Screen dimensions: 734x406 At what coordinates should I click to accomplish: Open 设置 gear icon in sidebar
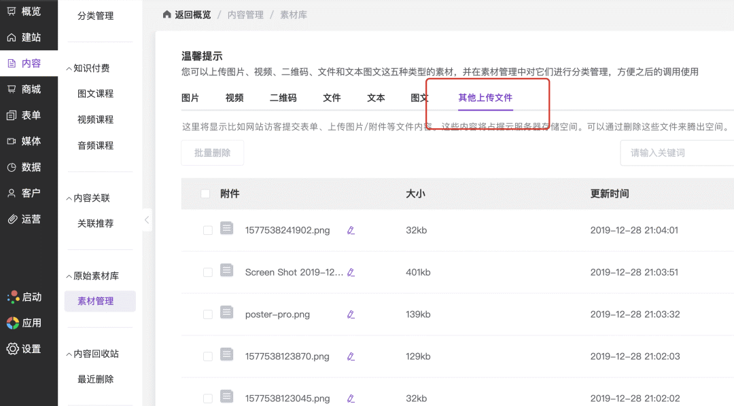12,348
